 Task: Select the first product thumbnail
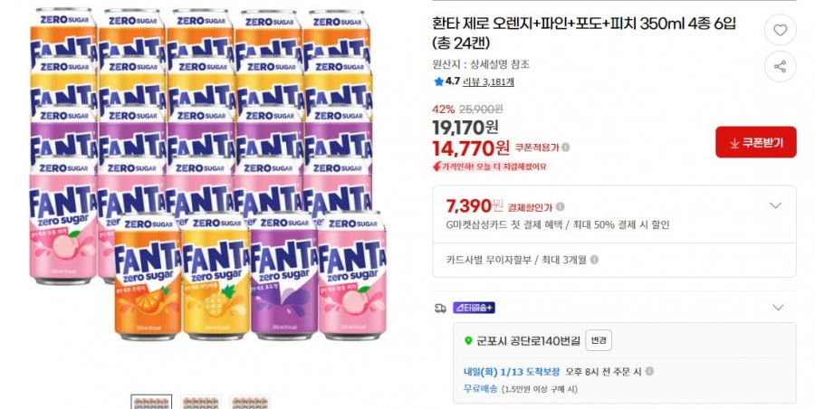tap(151, 402)
